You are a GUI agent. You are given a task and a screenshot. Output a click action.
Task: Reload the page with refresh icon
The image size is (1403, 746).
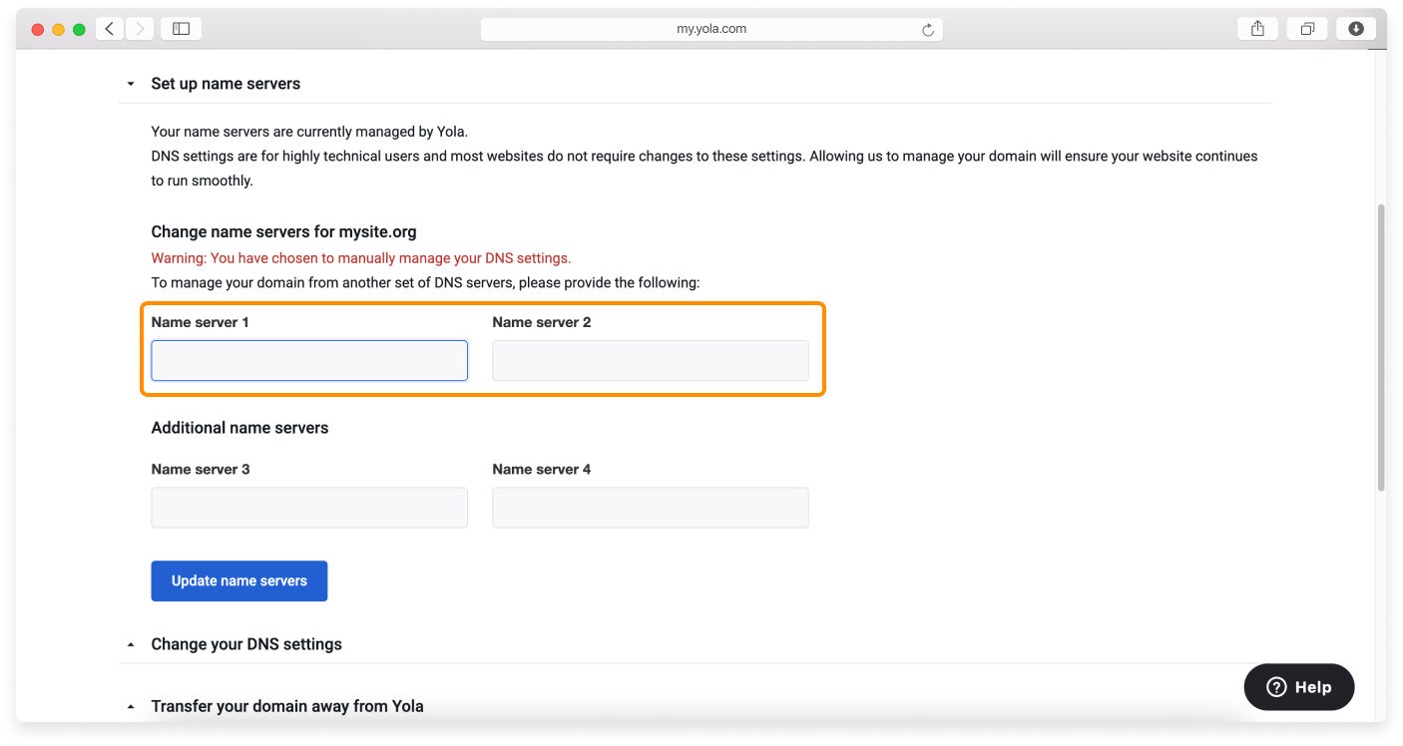tap(927, 30)
